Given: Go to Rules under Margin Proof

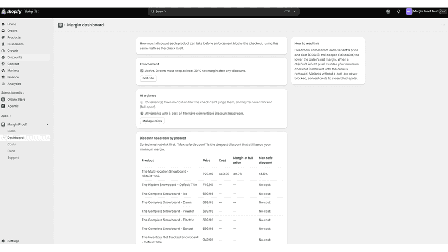Looking at the screenshot, I should [x=11, y=131].
